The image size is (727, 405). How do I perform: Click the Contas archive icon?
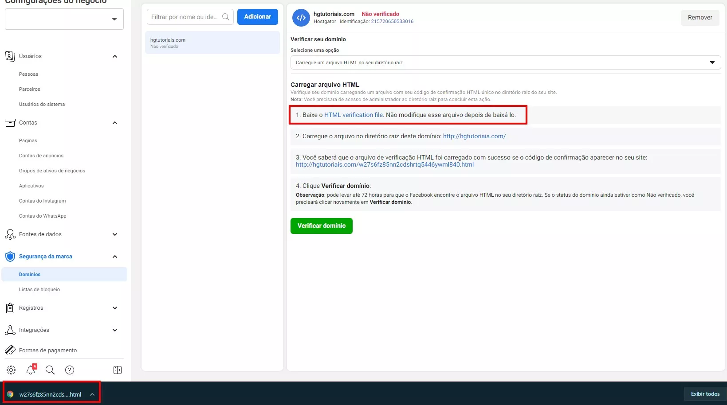coord(10,123)
